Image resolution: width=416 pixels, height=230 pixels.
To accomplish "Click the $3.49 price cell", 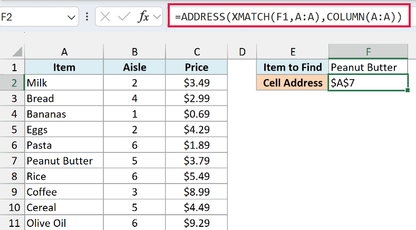I will click(197, 83).
